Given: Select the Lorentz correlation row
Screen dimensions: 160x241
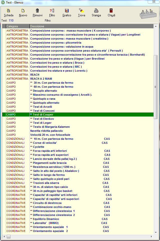Looking at the screenshot, I should click(x=78, y=71).
